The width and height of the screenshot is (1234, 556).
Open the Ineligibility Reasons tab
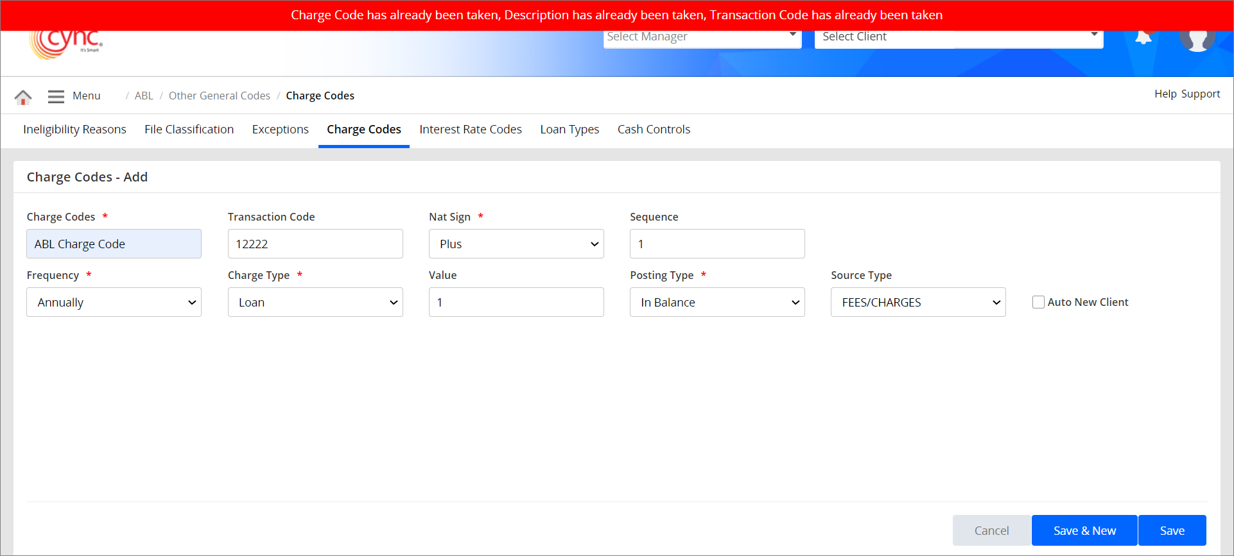[x=74, y=130]
